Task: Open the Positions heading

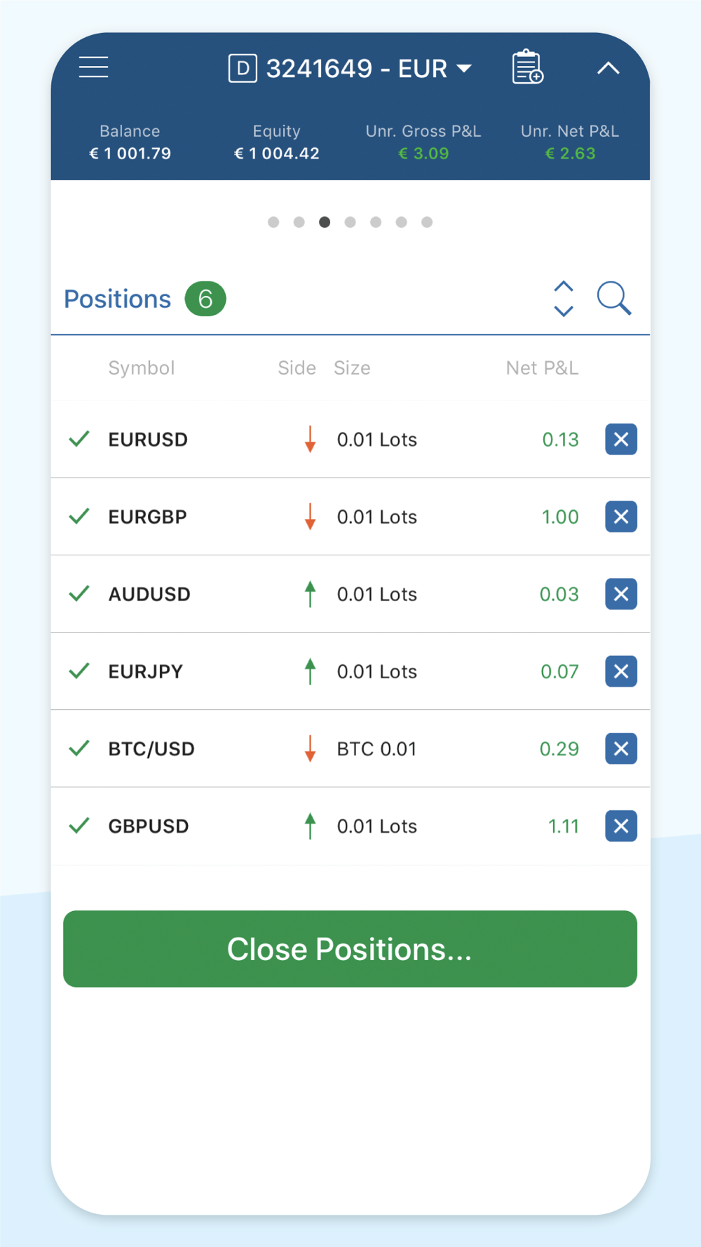Action: point(117,299)
